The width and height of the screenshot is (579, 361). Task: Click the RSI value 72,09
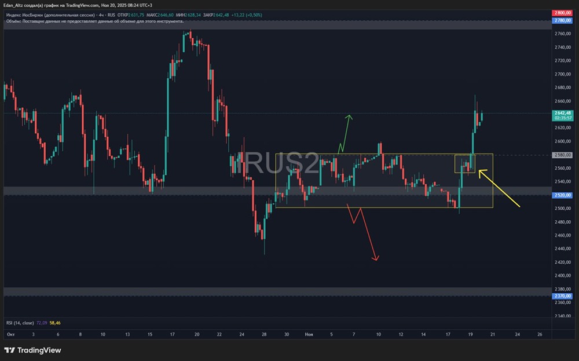tap(42, 323)
